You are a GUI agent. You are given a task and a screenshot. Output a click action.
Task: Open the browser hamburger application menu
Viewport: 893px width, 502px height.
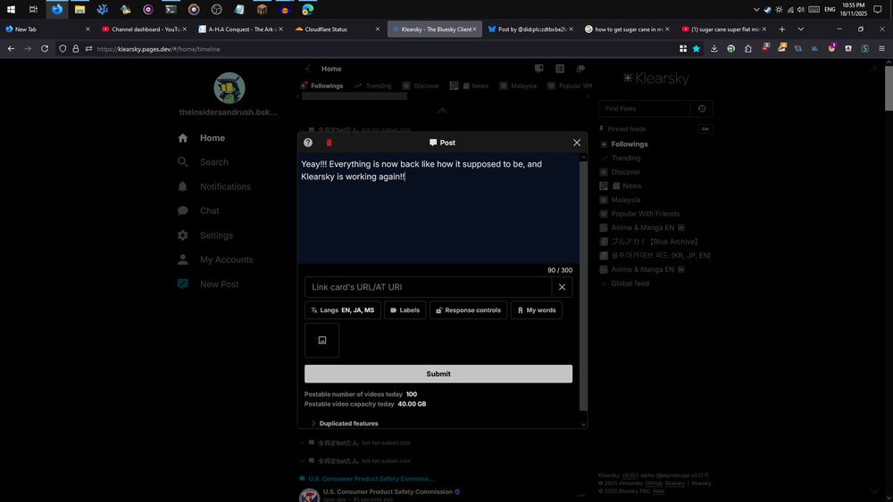(x=881, y=49)
